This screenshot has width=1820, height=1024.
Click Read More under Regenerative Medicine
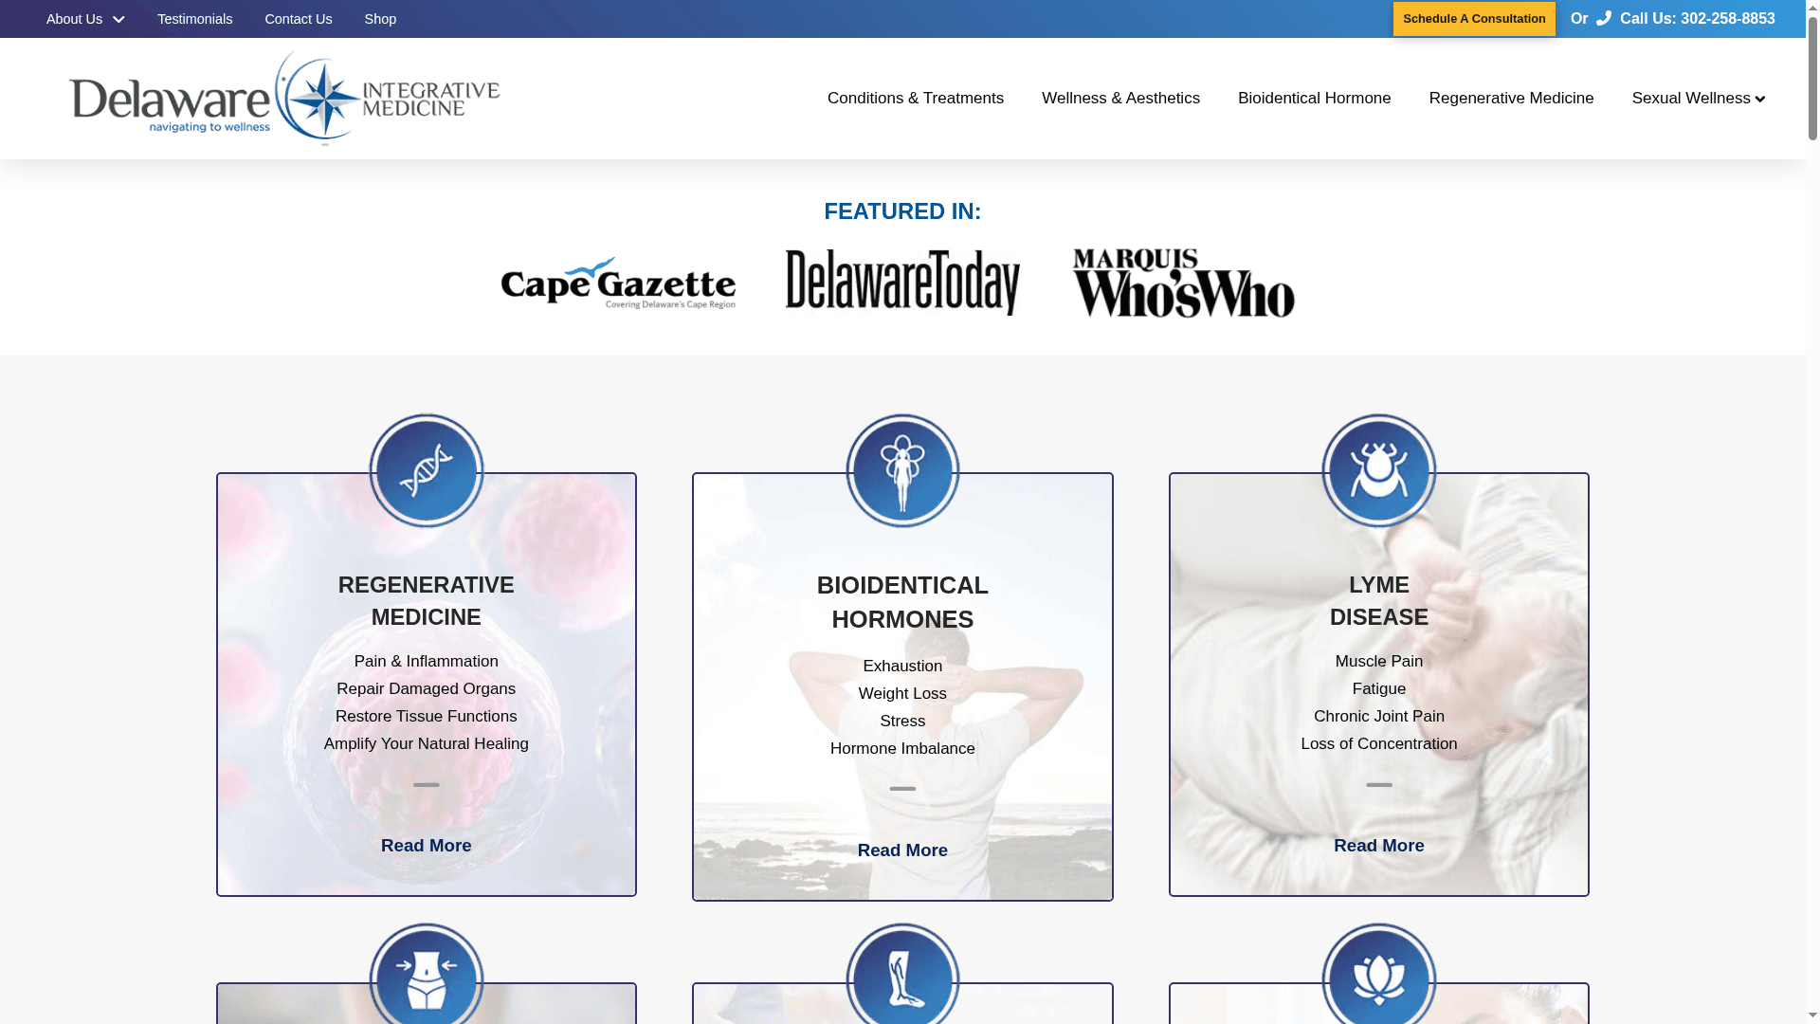(x=426, y=845)
